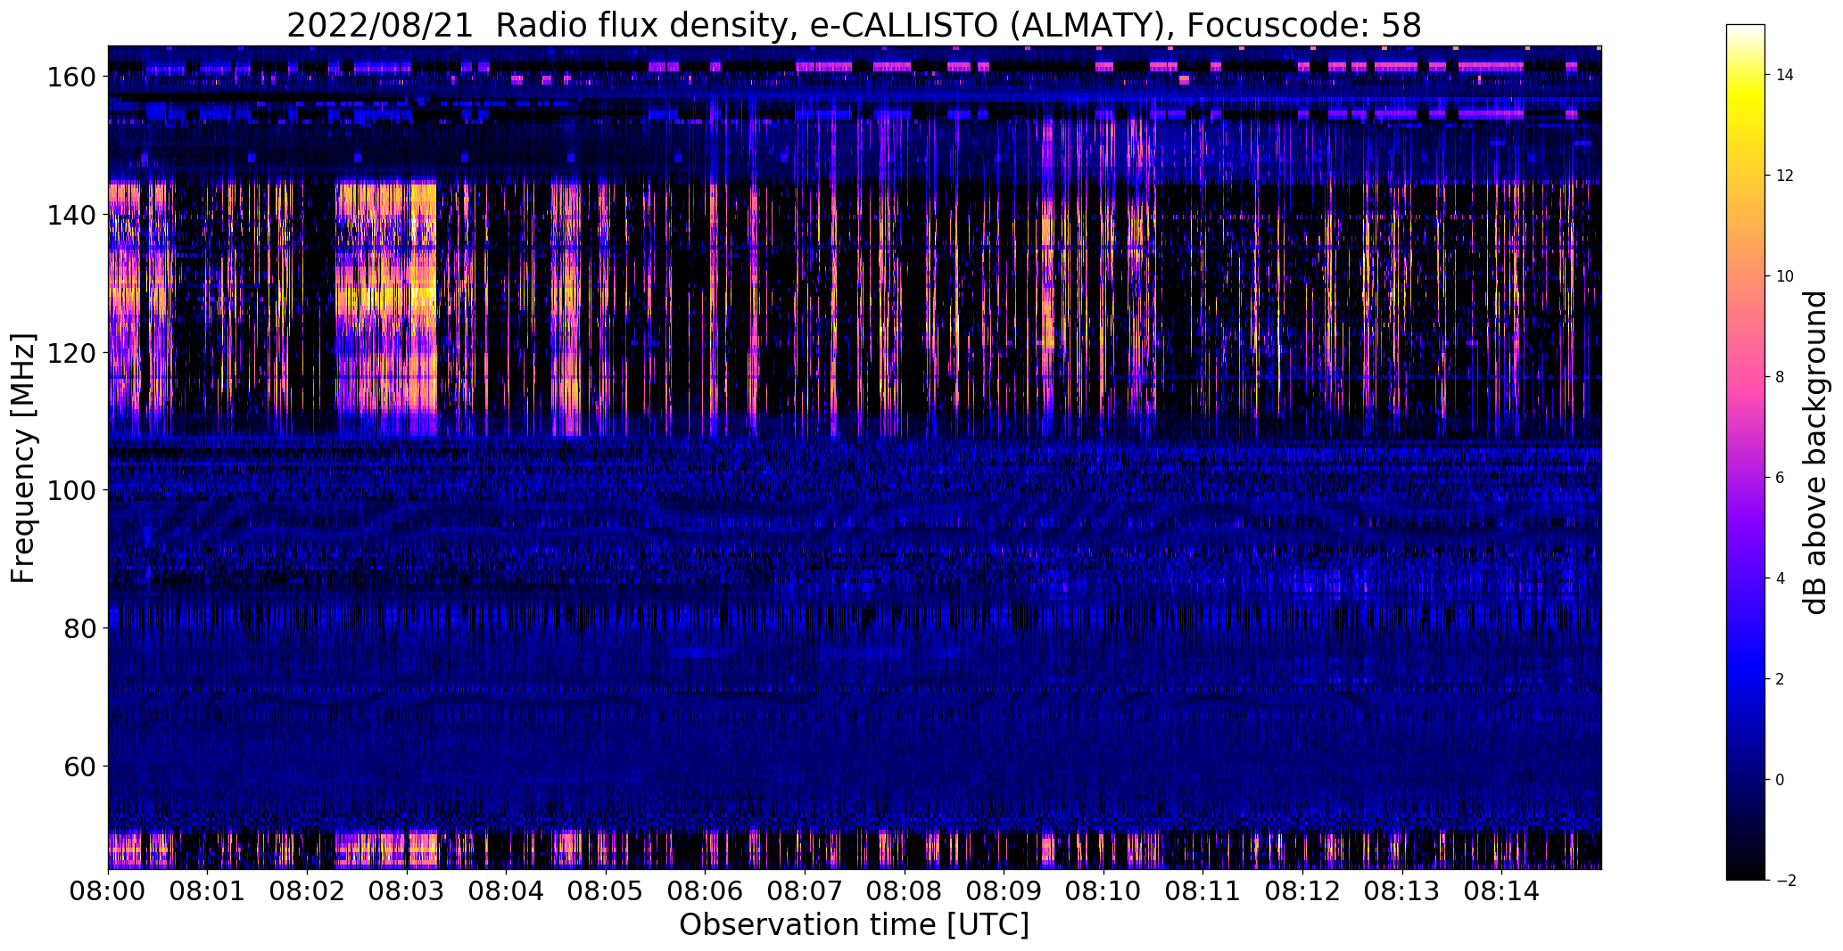The image size is (1843, 951).
Task: Click the colorbar tick label 6
Action: 1780,478
